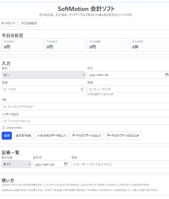This screenshot has height=199, width=169.
Task: Click the 記帳一覧 heading
Action: click(11, 153)
